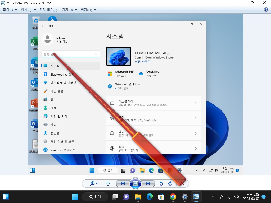Click the 이름 바꾸기 link in the pictured Settings
Image resolution: width=271 pixels, height=203 pixels.
click(x=143, y=62)
